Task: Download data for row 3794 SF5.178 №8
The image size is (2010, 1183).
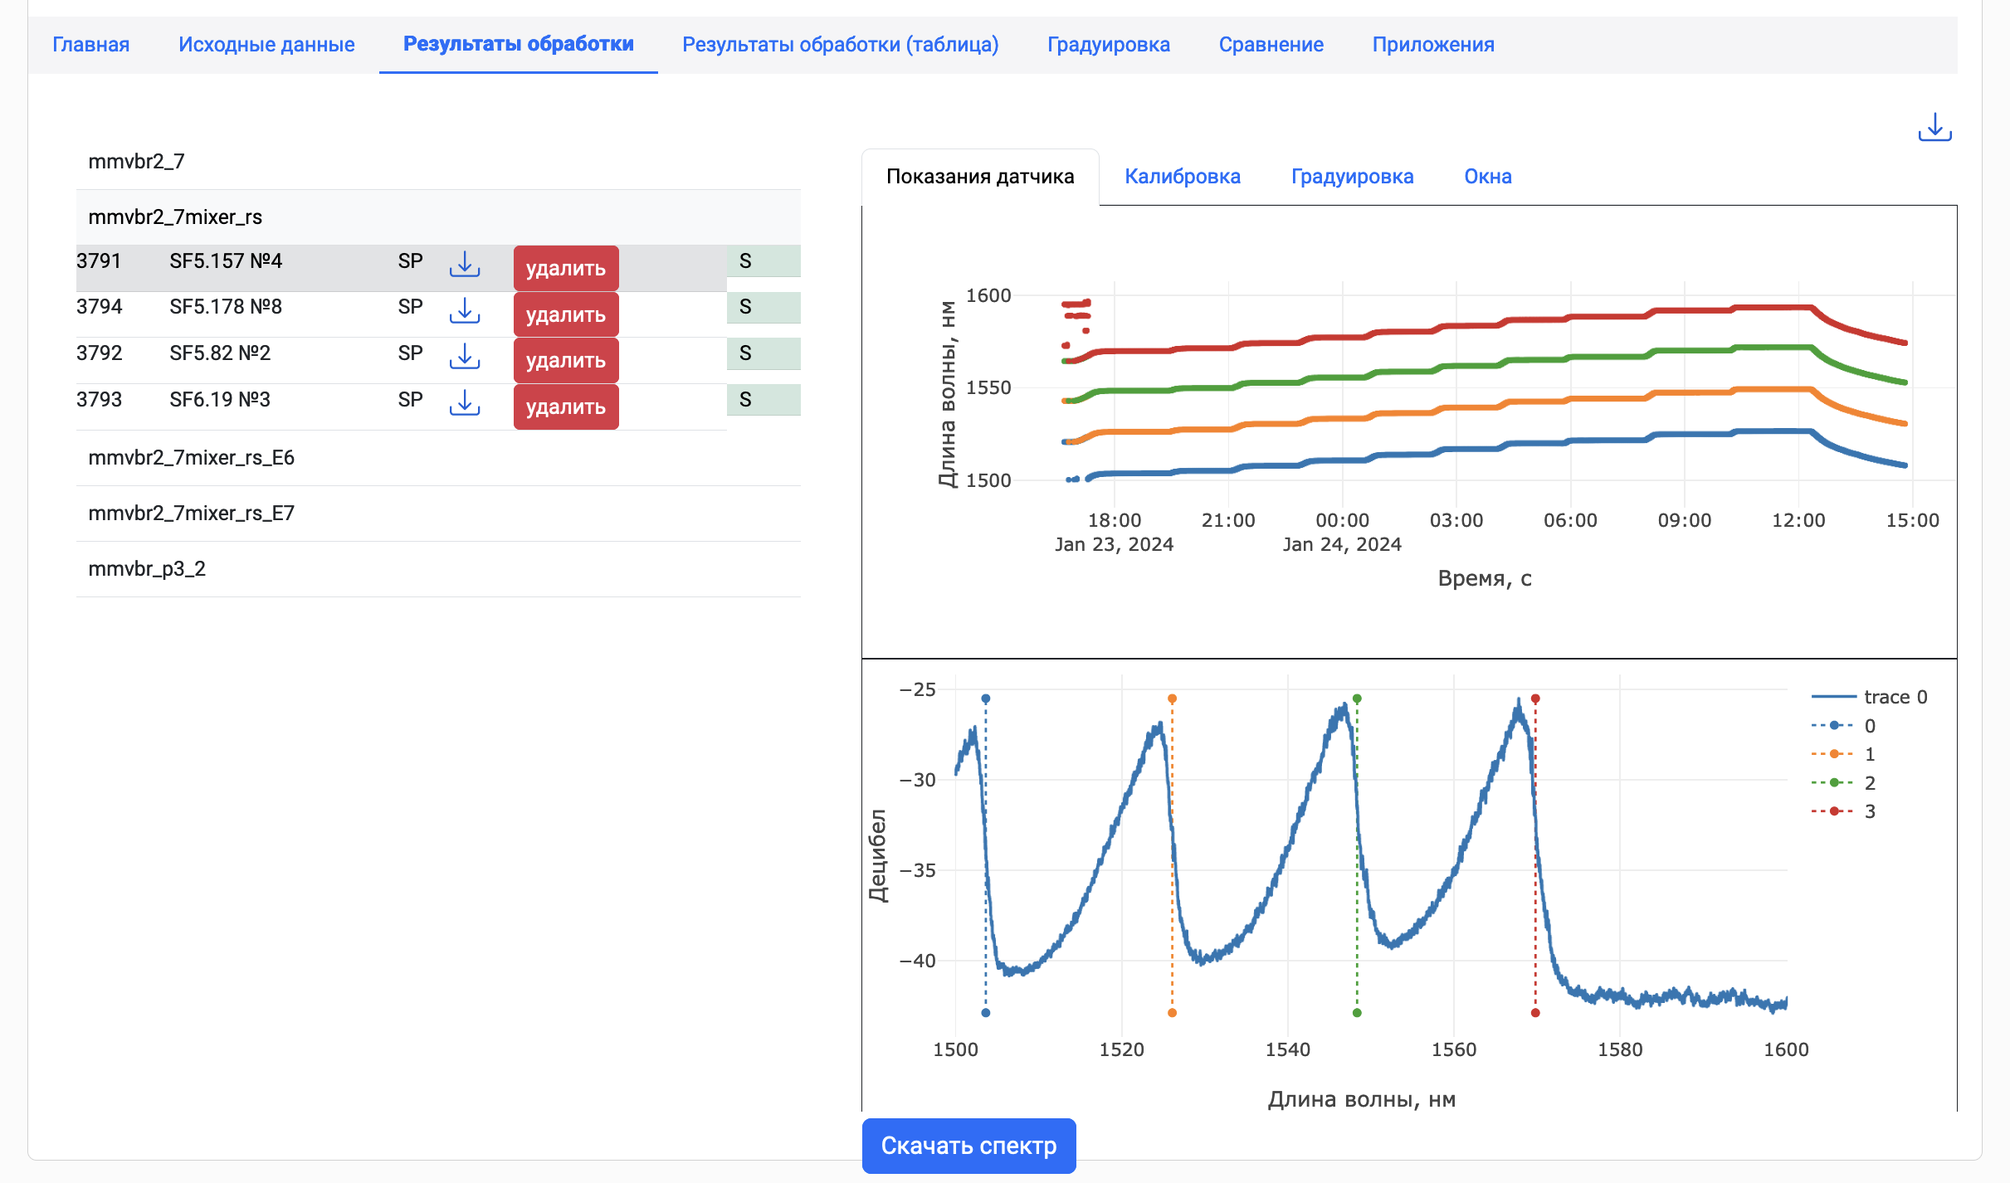Action: (x=465, y=311)
